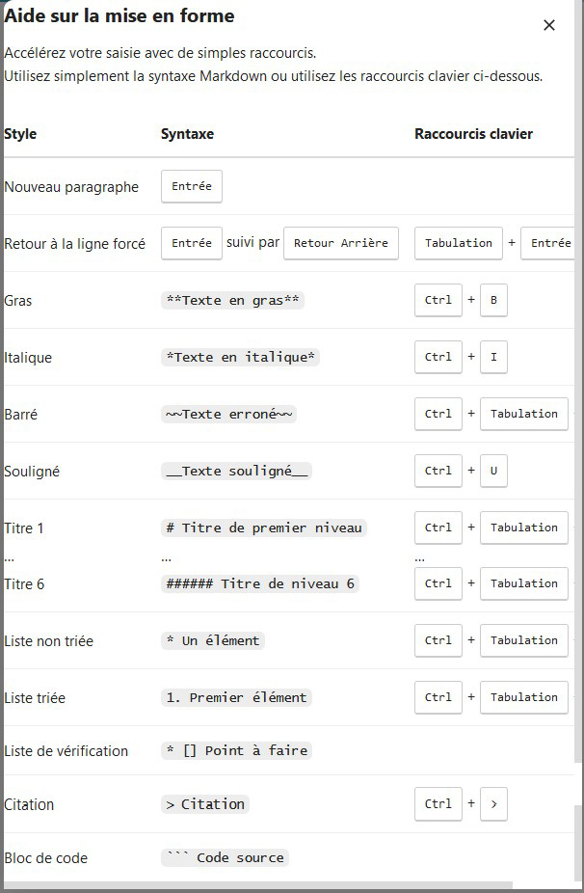Select the __Texte souligné__ syntax snippet

click(x=237, y=472)
